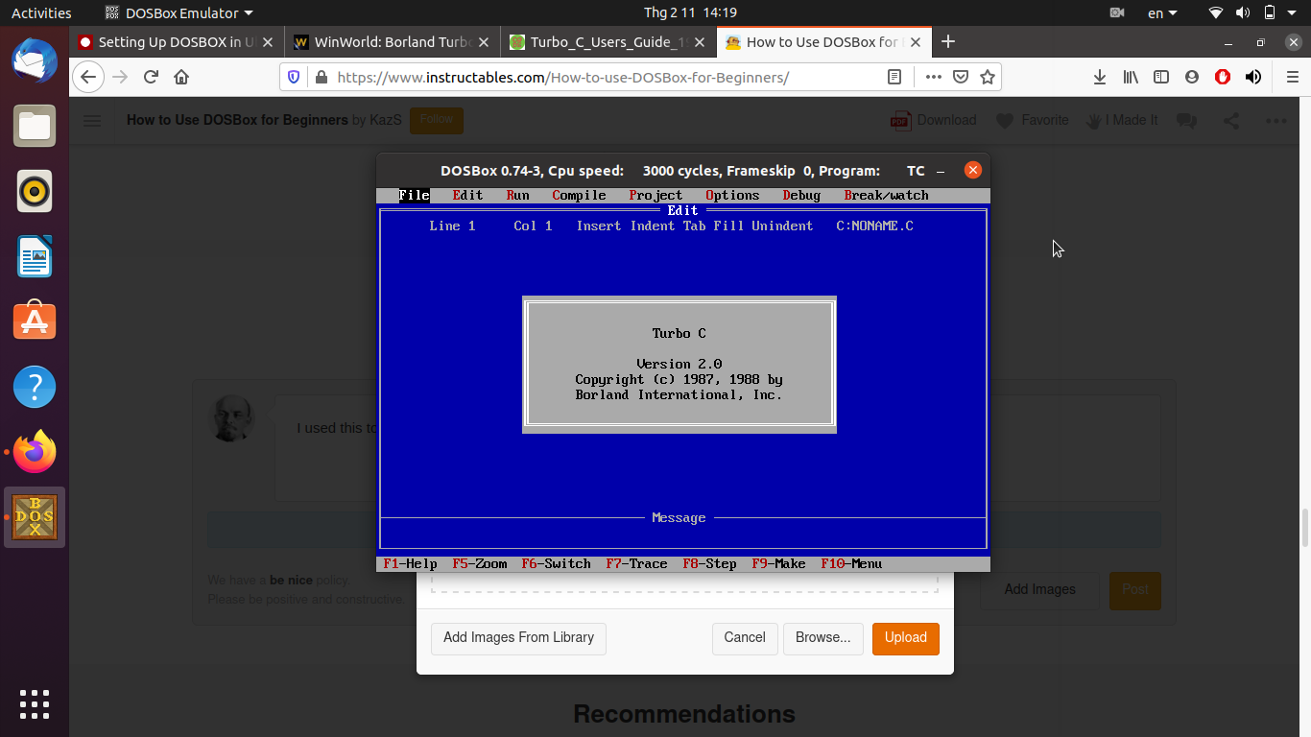Switch to Firefox via the dock icon
Image resolution: width=1311 pixels, height=737 pixels.
point(35,452)
